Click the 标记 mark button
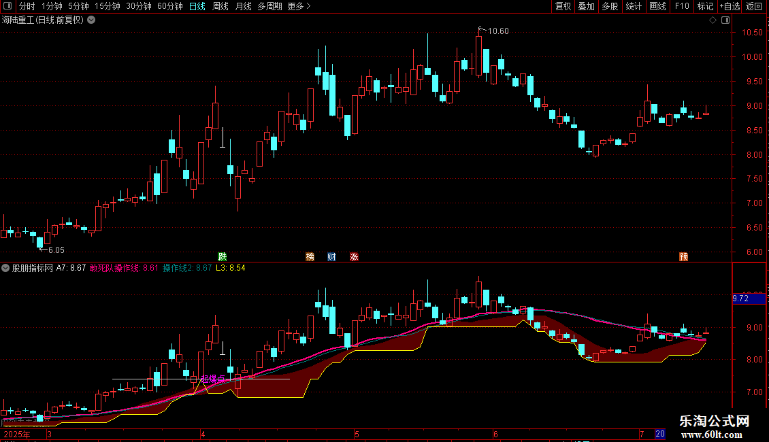 tap(705, 6)
